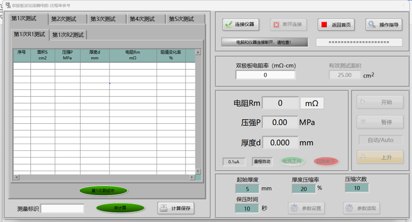412x222 pixels.
Task: Click the 断开连接 disconnect button
Action: [289, 25]
